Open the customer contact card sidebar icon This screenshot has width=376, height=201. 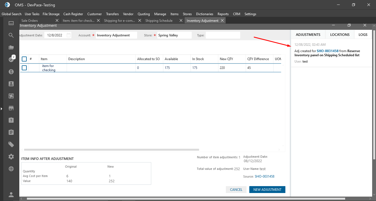tap(11, 84)
